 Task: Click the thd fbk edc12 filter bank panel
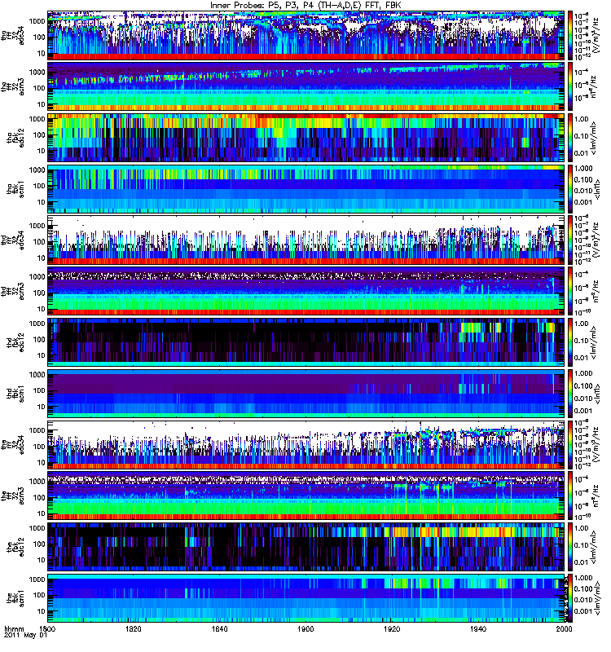click(x=306, y=342)
